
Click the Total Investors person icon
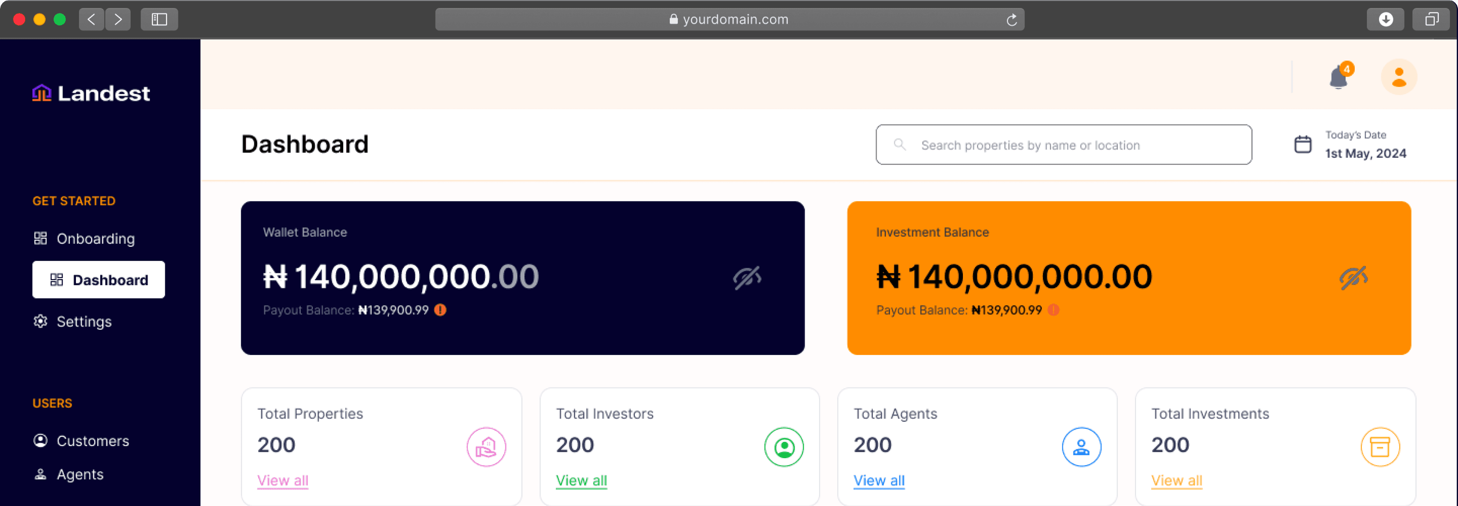[x=783, y=447]
